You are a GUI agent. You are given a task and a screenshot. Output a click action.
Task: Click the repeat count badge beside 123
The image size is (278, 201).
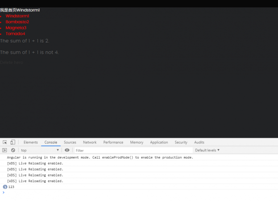coord(5,187)
